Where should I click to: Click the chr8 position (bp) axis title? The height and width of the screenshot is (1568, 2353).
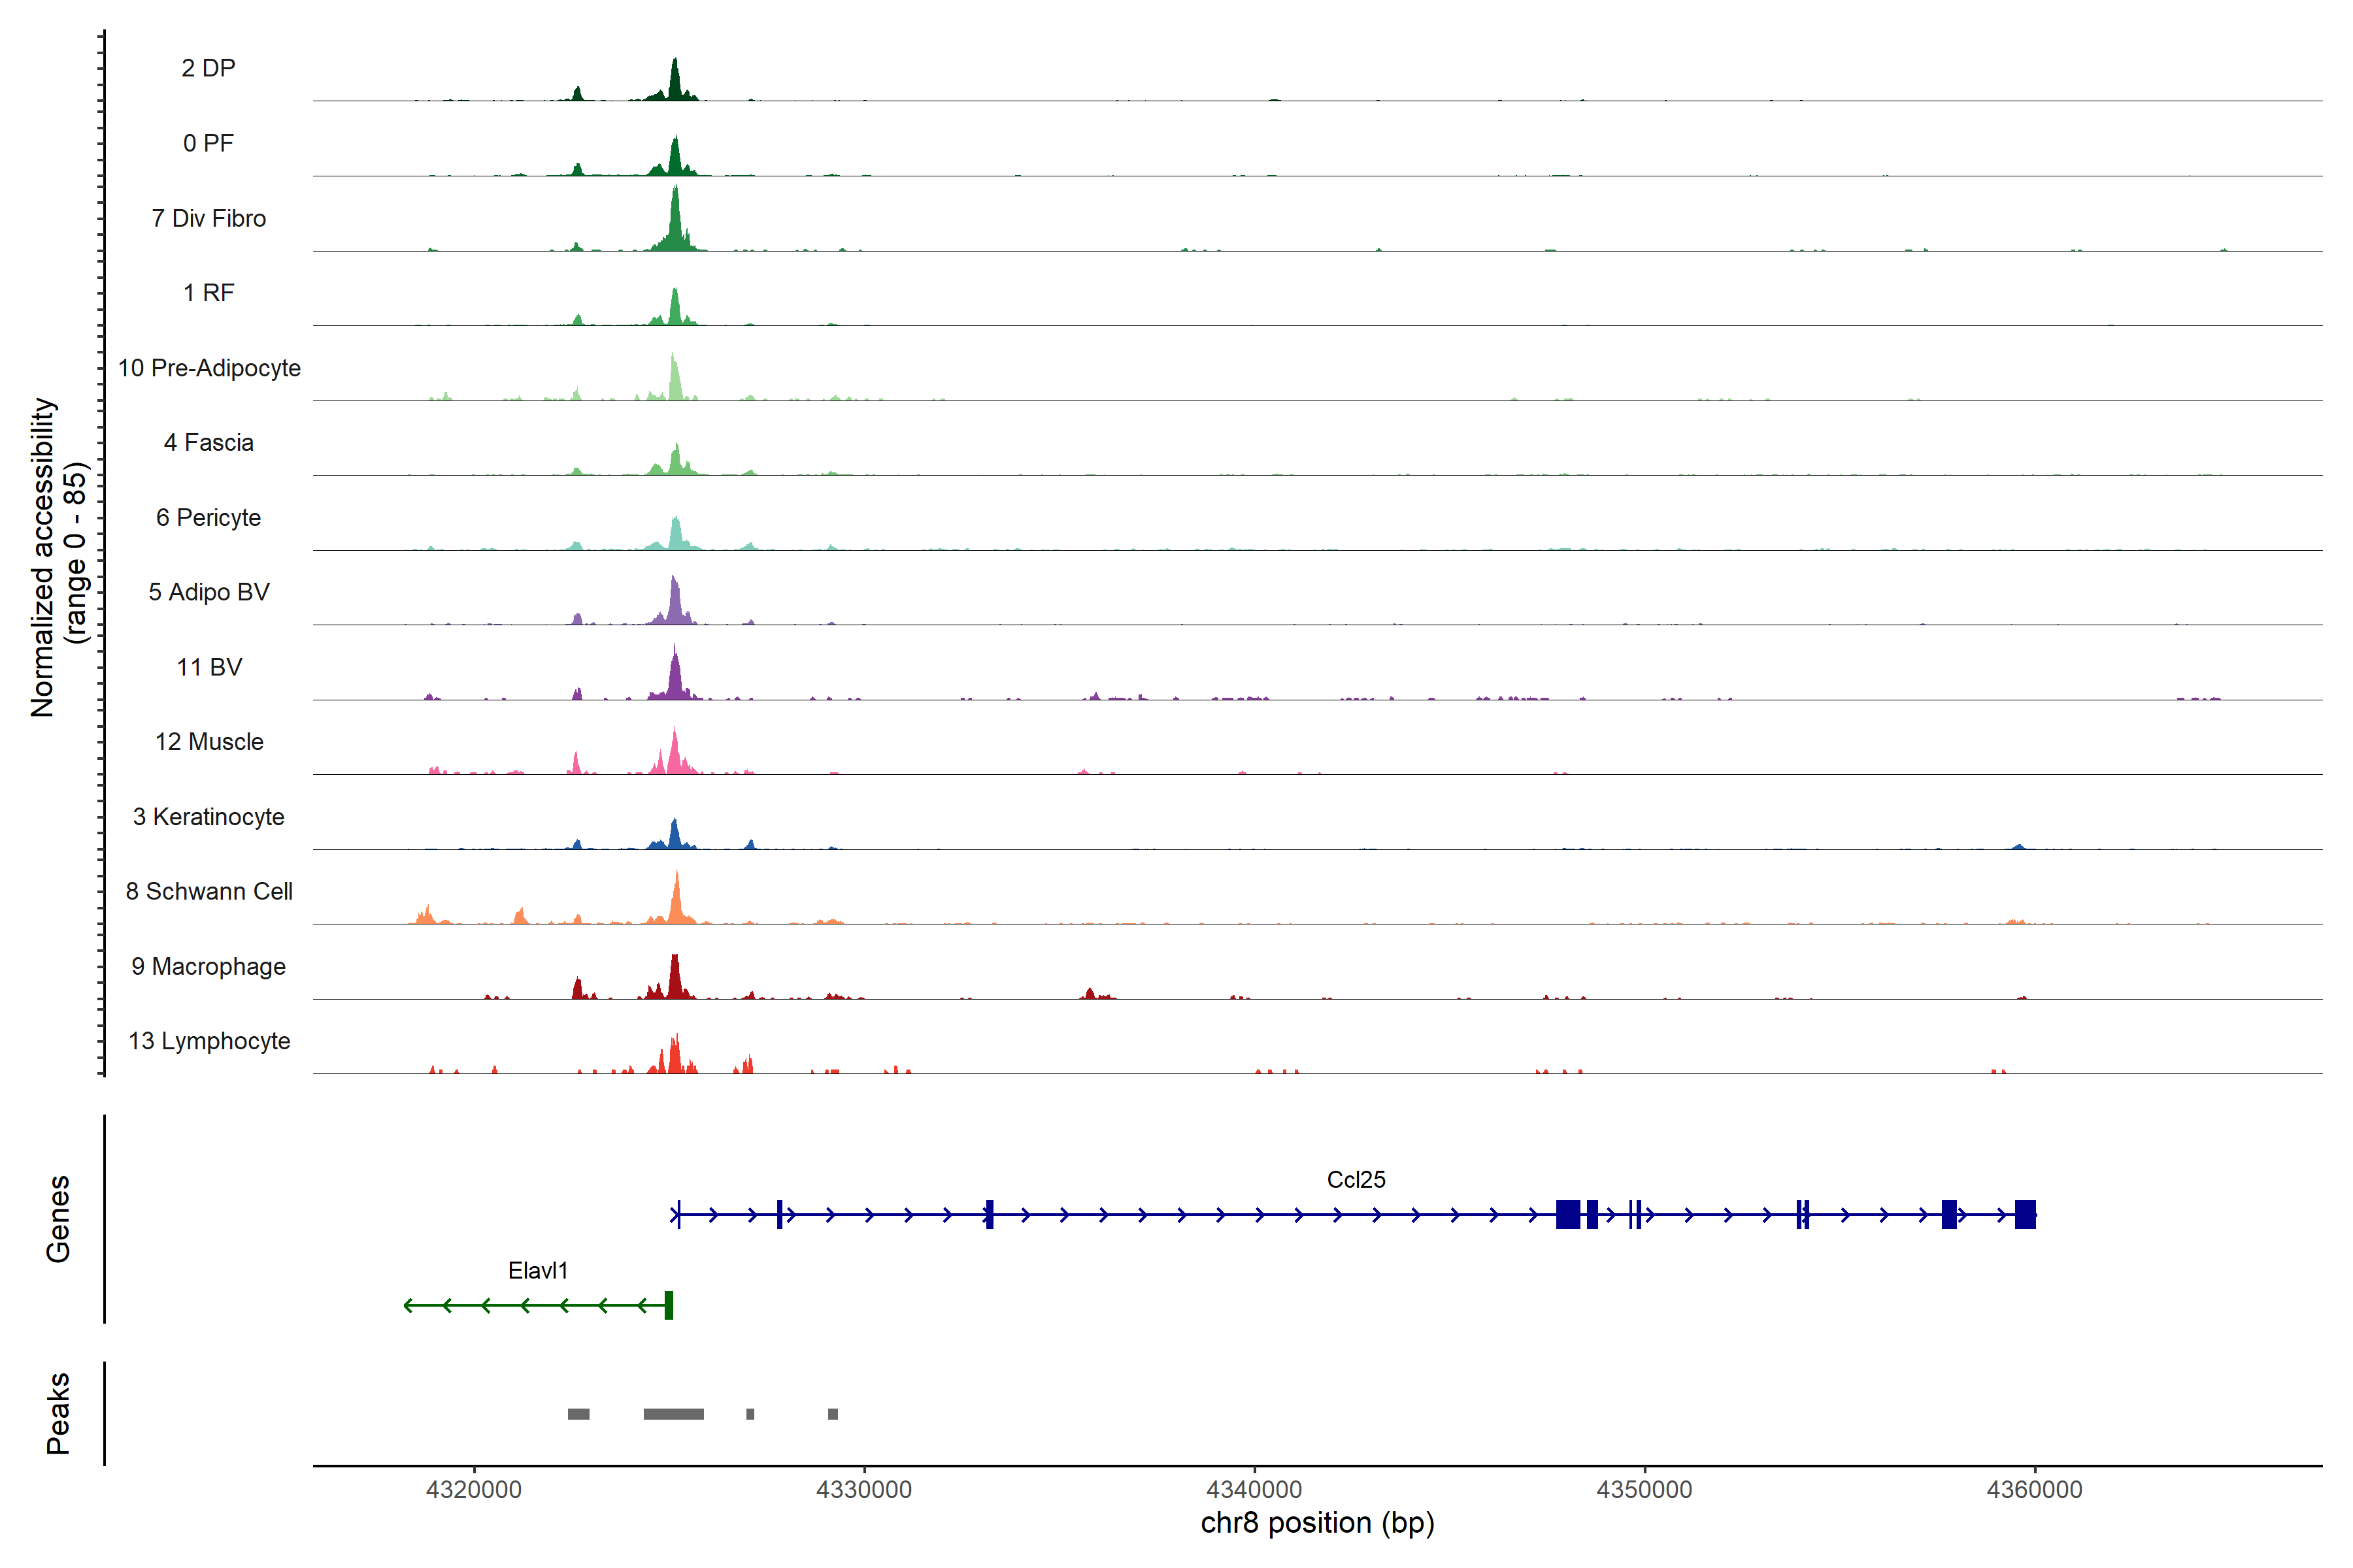[1316, 1523]
